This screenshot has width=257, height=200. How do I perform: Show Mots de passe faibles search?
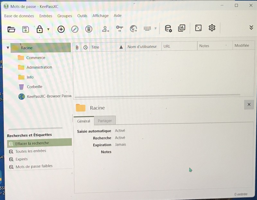click(34, 166)
